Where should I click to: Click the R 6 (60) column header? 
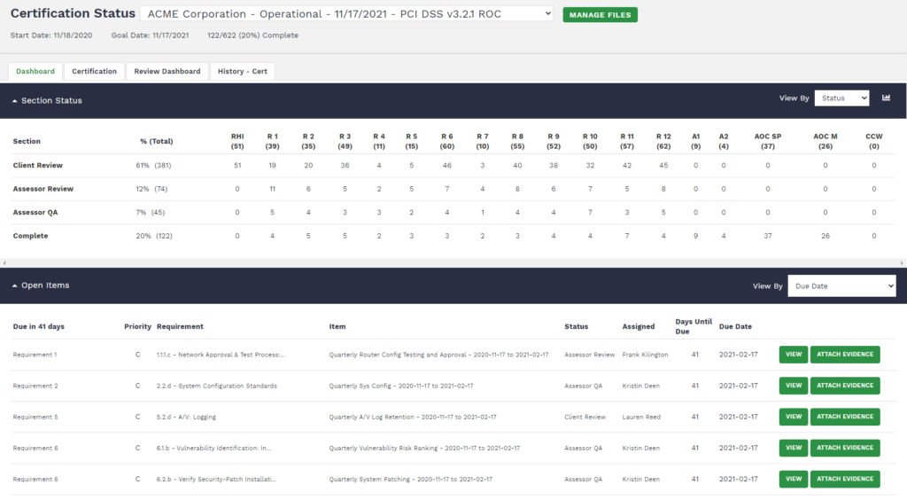pos(447,141)
